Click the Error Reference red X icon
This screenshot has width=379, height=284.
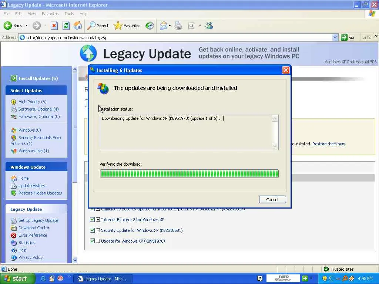point(14,235)
